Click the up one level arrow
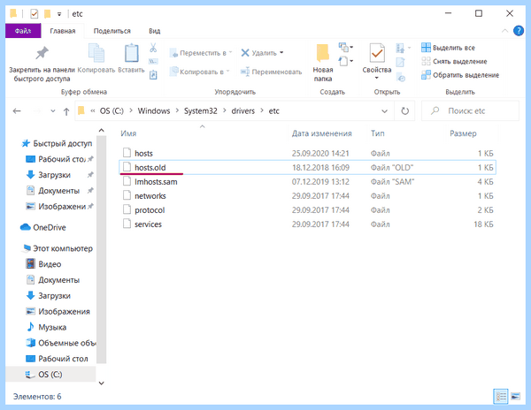531x410 pixels. coord(66,111)
